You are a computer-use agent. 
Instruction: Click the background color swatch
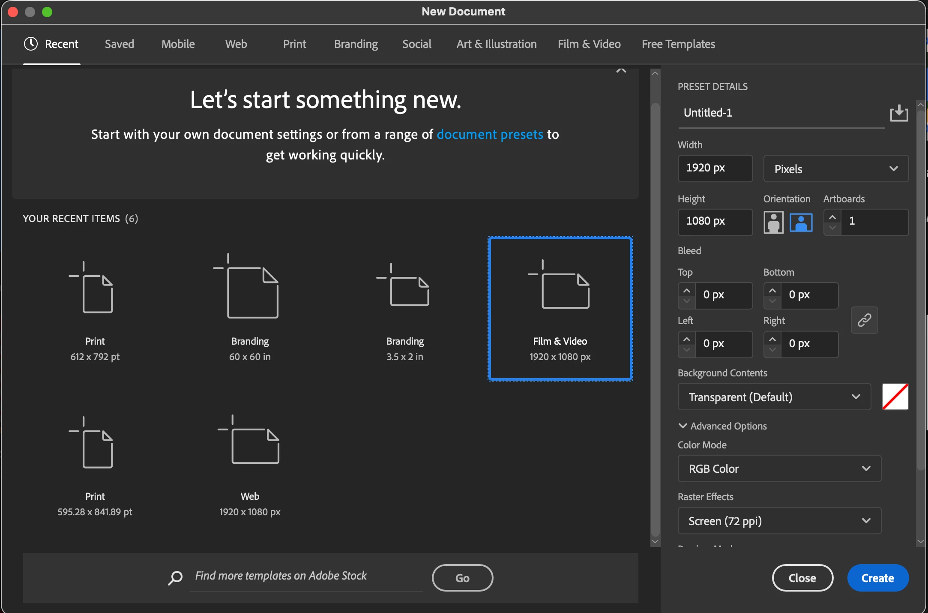(x=895, y=397)
